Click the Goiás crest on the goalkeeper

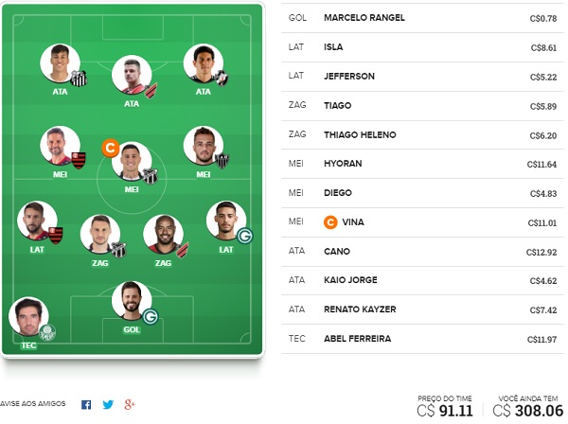pyautogui.click(x=150, y=317)
